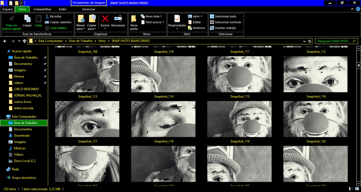Click the Excluir red X icon
Screen dimensions: 361x192
tap(105, 19)
